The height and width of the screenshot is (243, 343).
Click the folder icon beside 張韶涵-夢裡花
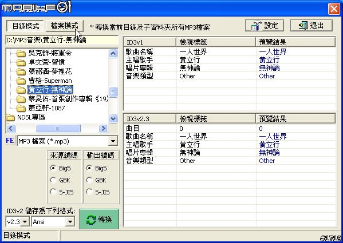21,71
